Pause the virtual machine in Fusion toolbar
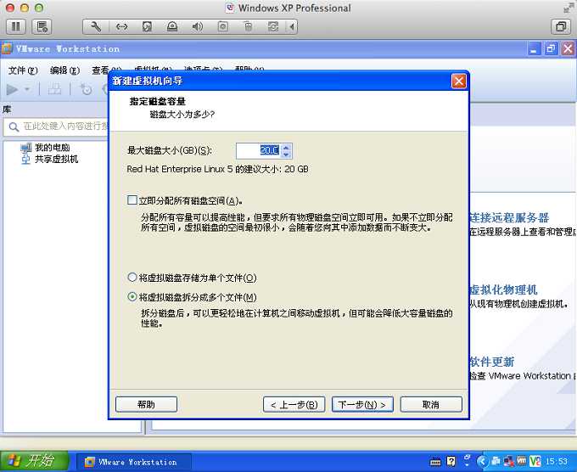577x472 pixels. click(x=16, y=26)
